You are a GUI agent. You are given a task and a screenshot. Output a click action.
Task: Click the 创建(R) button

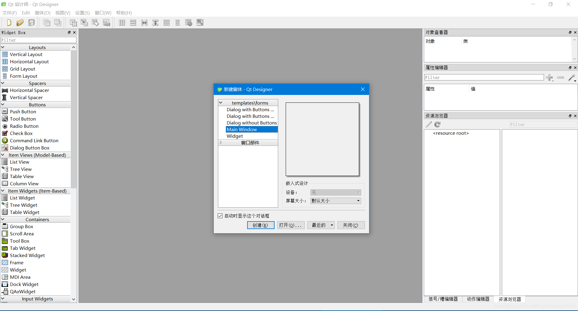coord(261,225)
